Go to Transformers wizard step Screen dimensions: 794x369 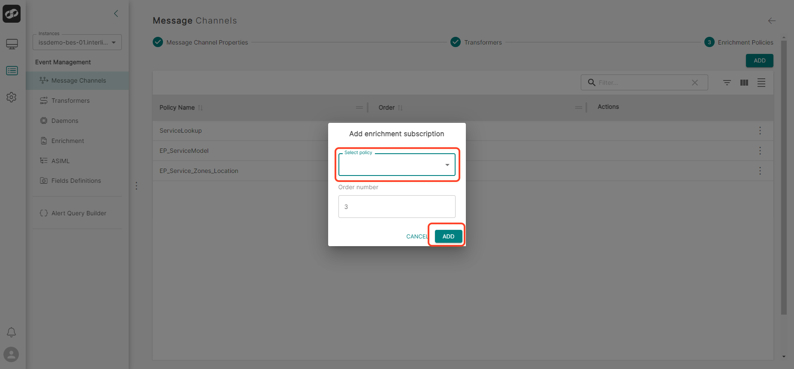tap(476, 42)
